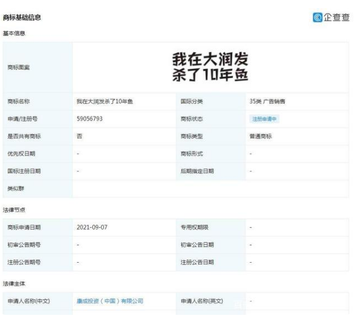Click the 法律节点 section label
The height and width of the screenshot is (319, 361).
pos(14,210)
